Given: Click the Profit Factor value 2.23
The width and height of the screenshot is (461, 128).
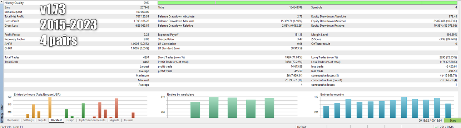Looking at the screenshot, I should click(146, 34).
